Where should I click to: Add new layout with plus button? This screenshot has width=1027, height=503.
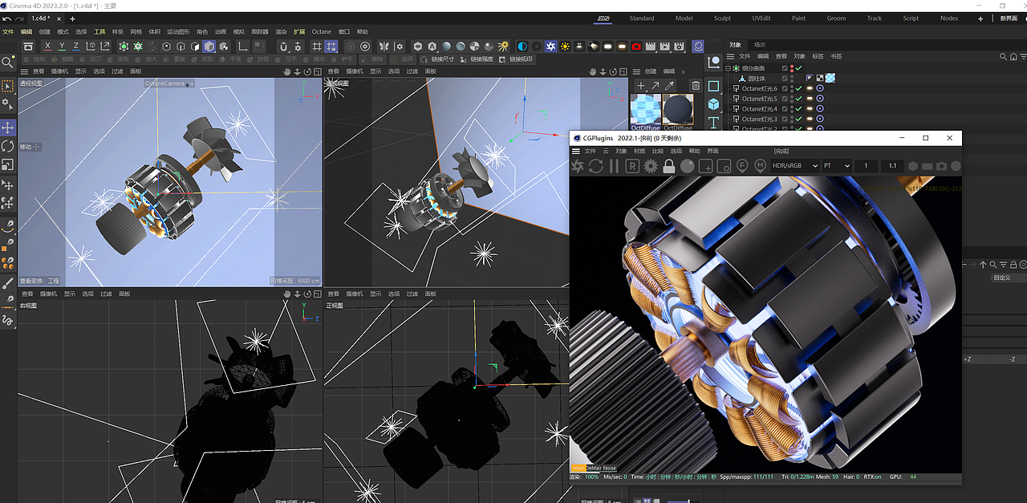click(x=980, y=18)
